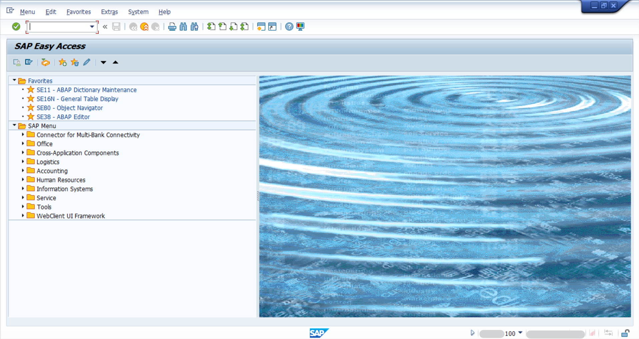Screen dimensions: 639x339
Task: Collapse the command field with double-arrow
Action: pyautogui.click(x=105, y=27)
